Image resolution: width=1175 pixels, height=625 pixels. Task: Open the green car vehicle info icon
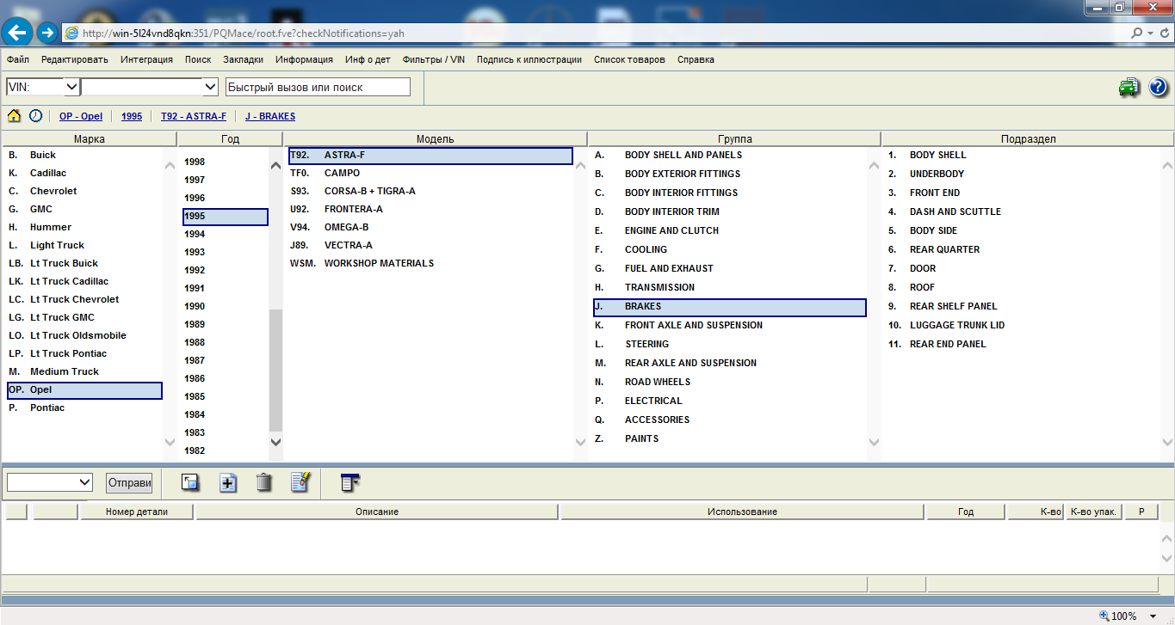[1129, 87]
